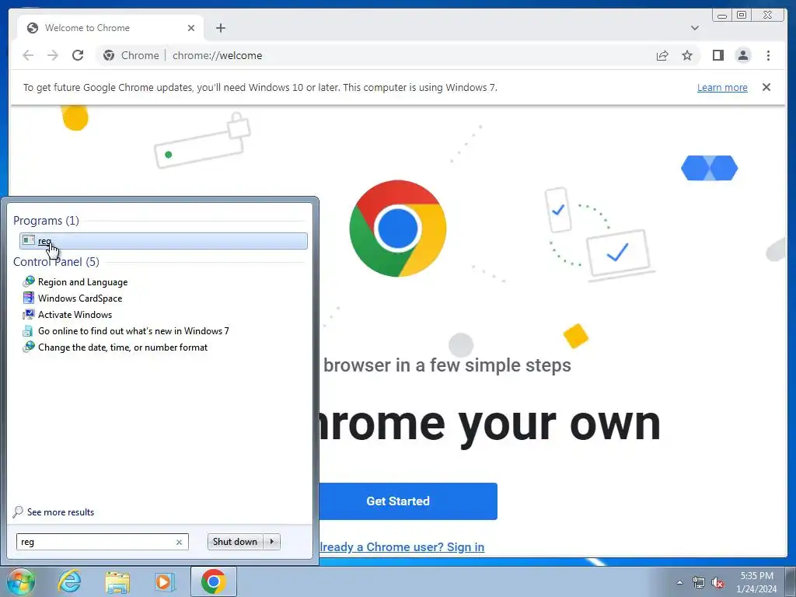Viewport: 796px width, 597px height.
Task: Show hidden tray icons arrow
Action: (x=679, y=582)
